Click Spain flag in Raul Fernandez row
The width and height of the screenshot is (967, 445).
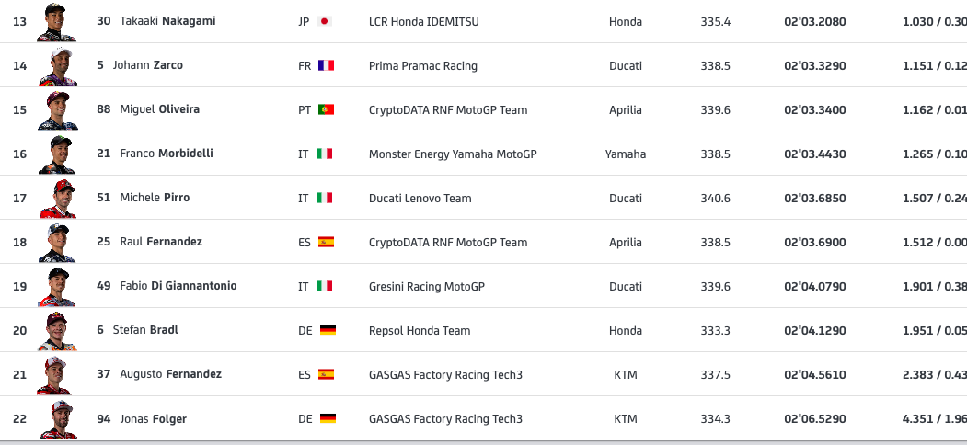pos(326,242)
